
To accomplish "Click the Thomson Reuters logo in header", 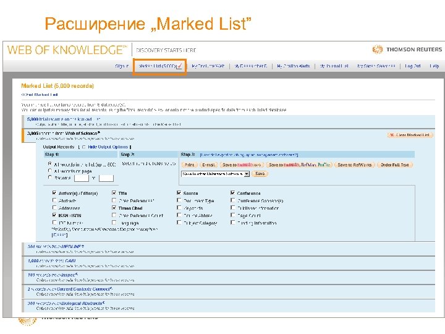I will (x=407, y=49).
